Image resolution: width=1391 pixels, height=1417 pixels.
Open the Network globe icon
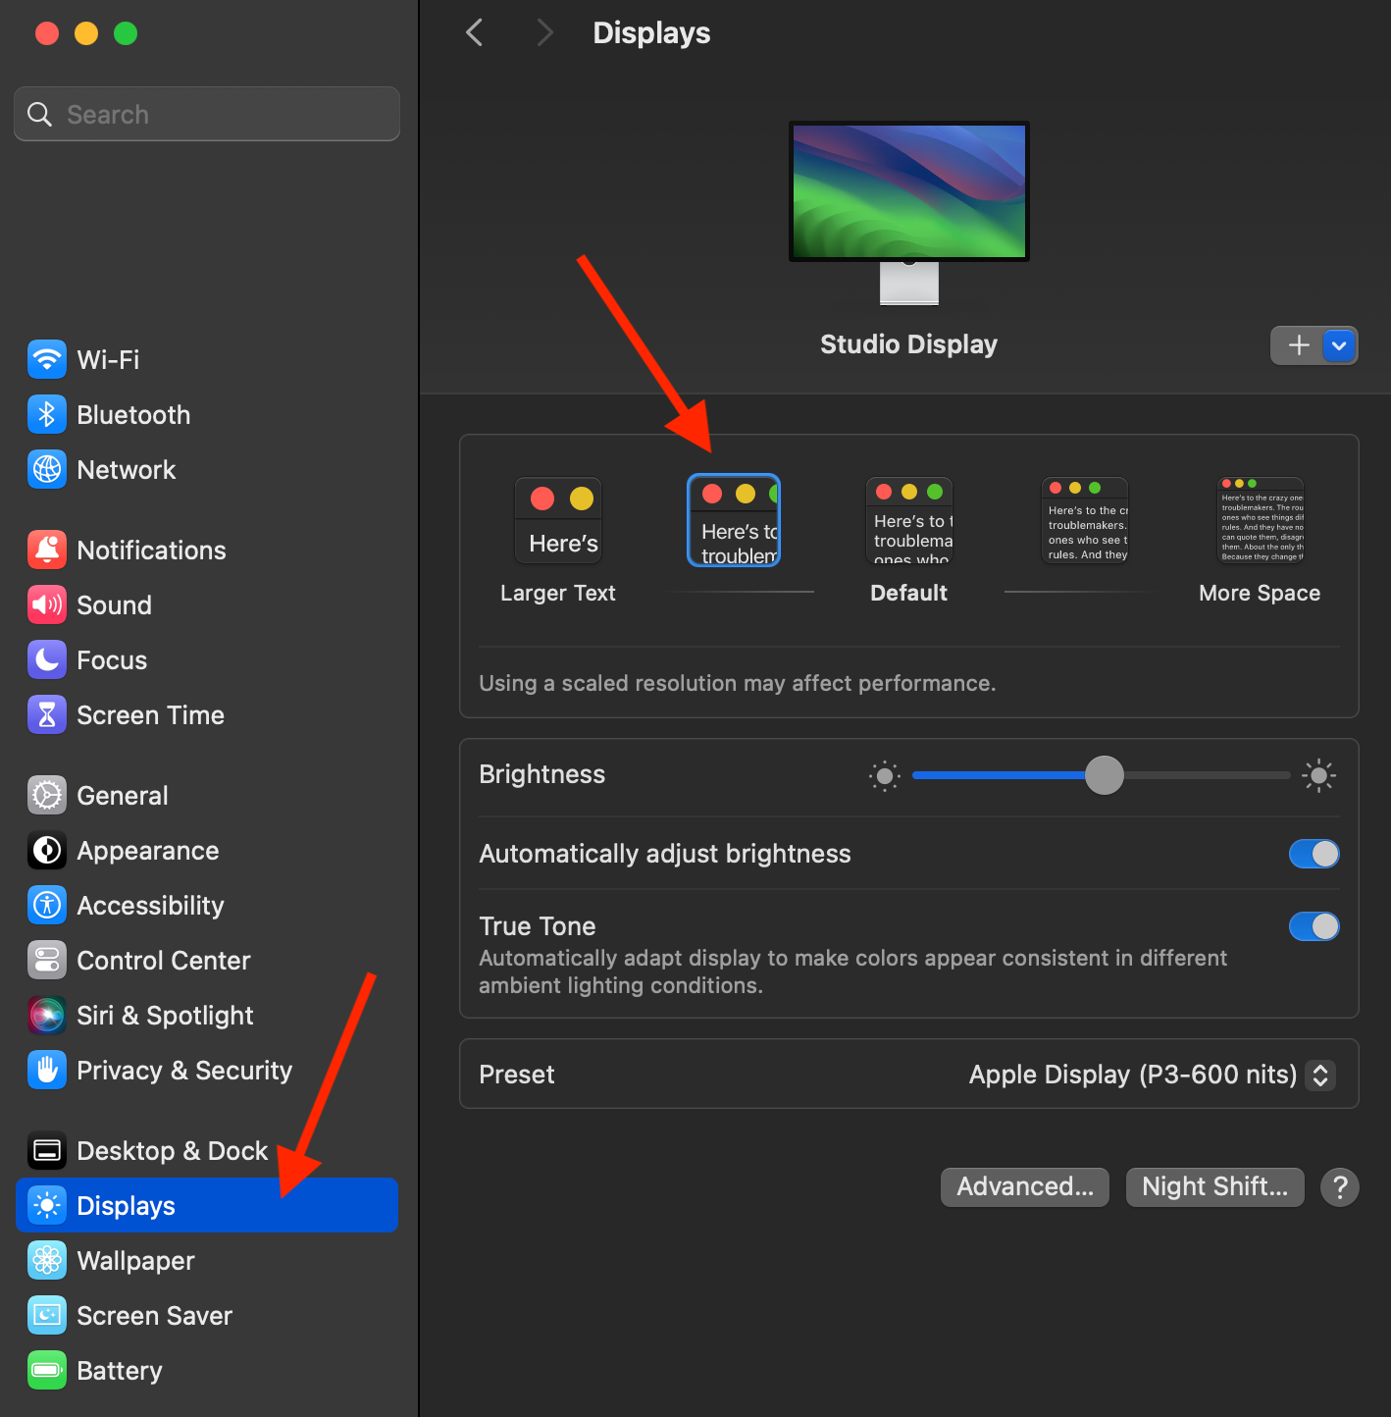click(x=47, y=469)
